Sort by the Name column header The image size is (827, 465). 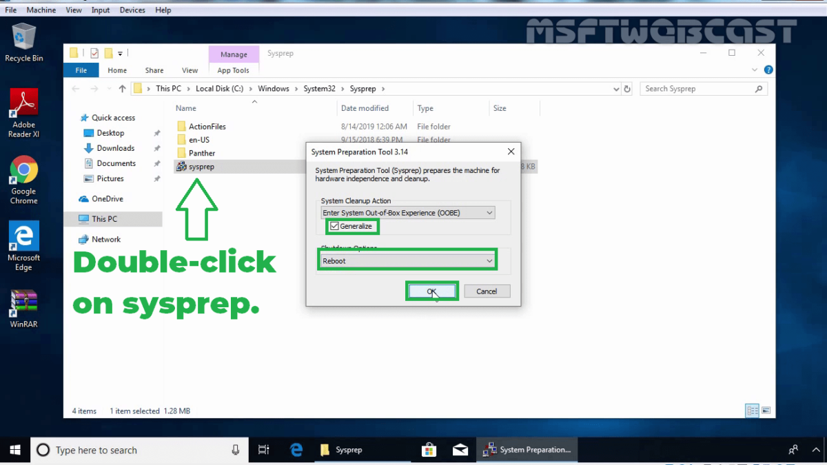pyautogui.click(x=185, y=108)
